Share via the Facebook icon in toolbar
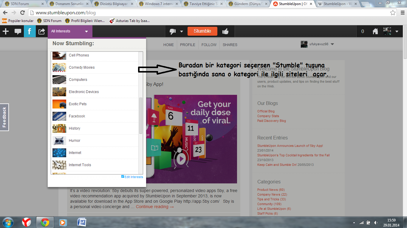This screenshot has height=228, width=407. click(x=30, y=31)
